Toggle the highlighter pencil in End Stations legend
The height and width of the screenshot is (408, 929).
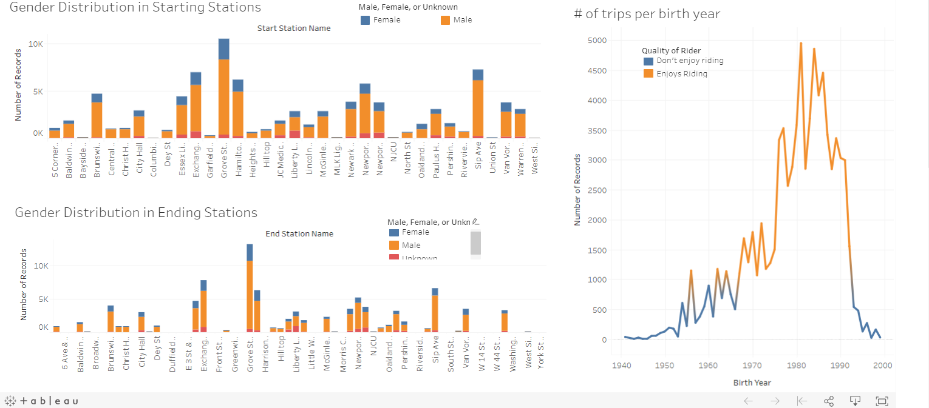[476, 222]
